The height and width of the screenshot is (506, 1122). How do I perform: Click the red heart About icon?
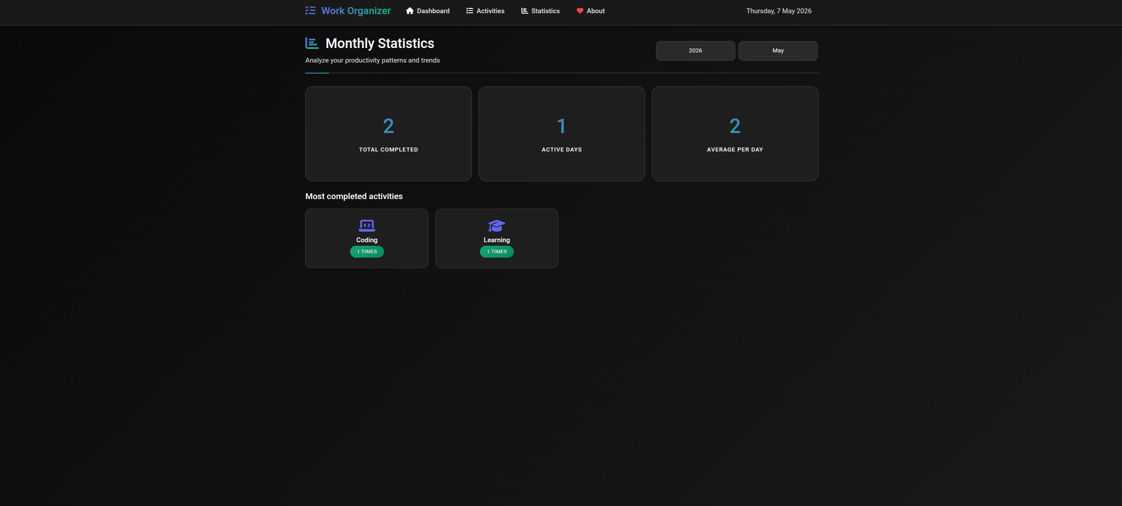tap(580, 11)
